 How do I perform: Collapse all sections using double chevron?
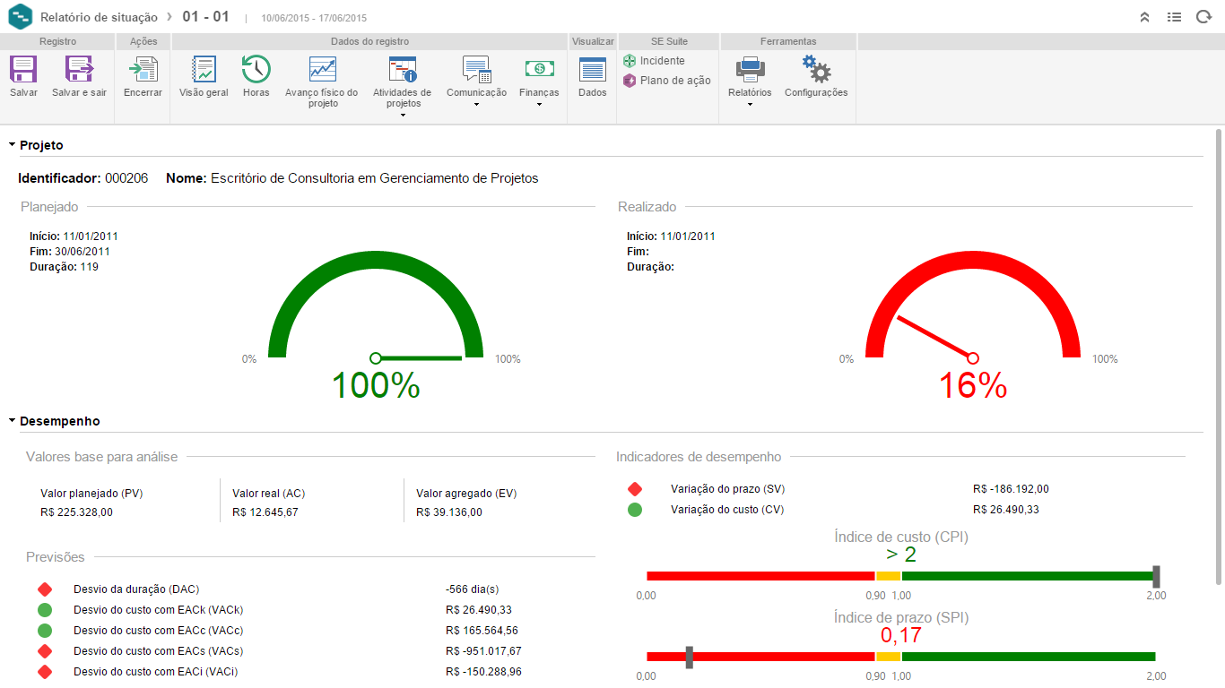point(1144,17)
